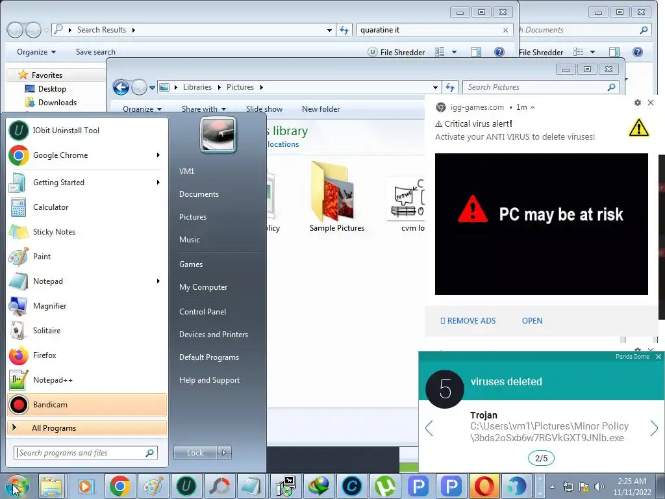The image size is (665, 499).
Task: Open Devices and Printers
Action: coord(213,335)
